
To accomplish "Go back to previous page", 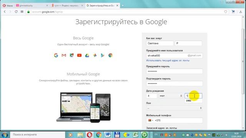I will coord(5,12).
